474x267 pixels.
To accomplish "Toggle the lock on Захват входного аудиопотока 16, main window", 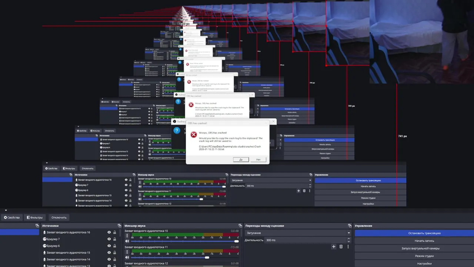I will tap(114, 233).
